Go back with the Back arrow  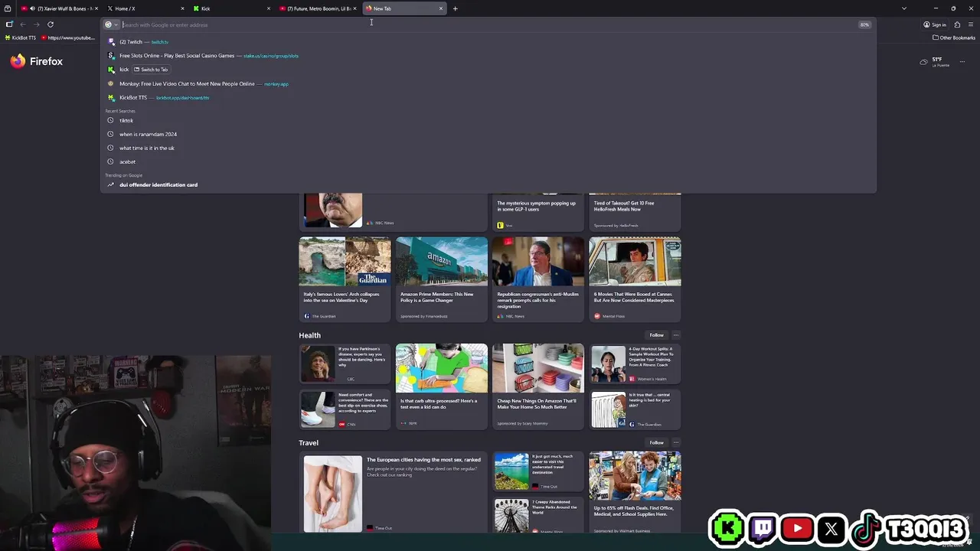click(23, 24)
